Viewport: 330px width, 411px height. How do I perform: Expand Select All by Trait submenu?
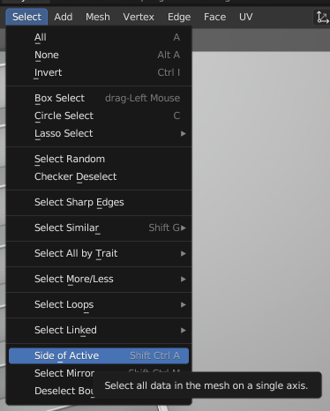[99, 253]
